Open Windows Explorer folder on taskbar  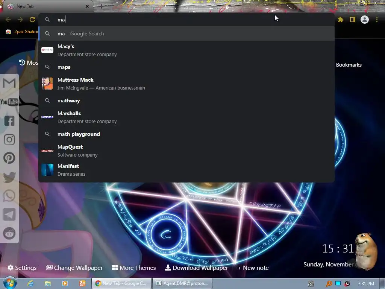pyautogui.click(x=48, y=283)
